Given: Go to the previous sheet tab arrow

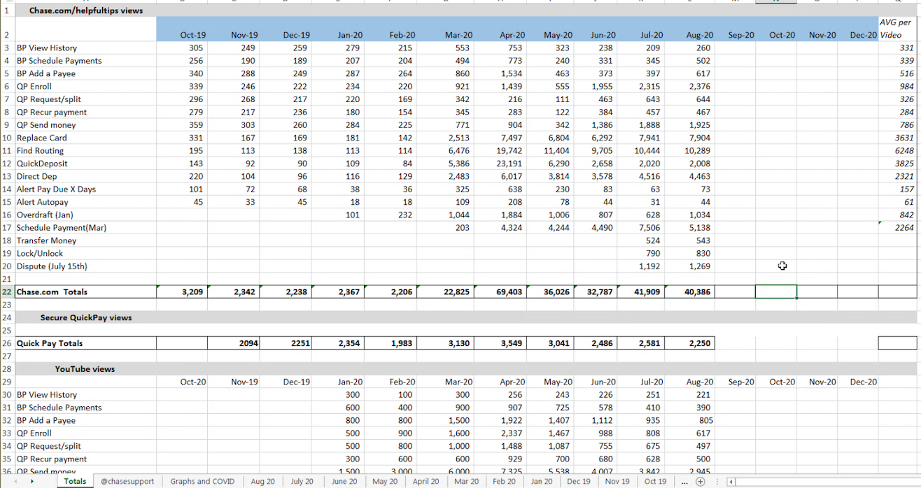Looking at the screenshot, I should tap(15, 481).
